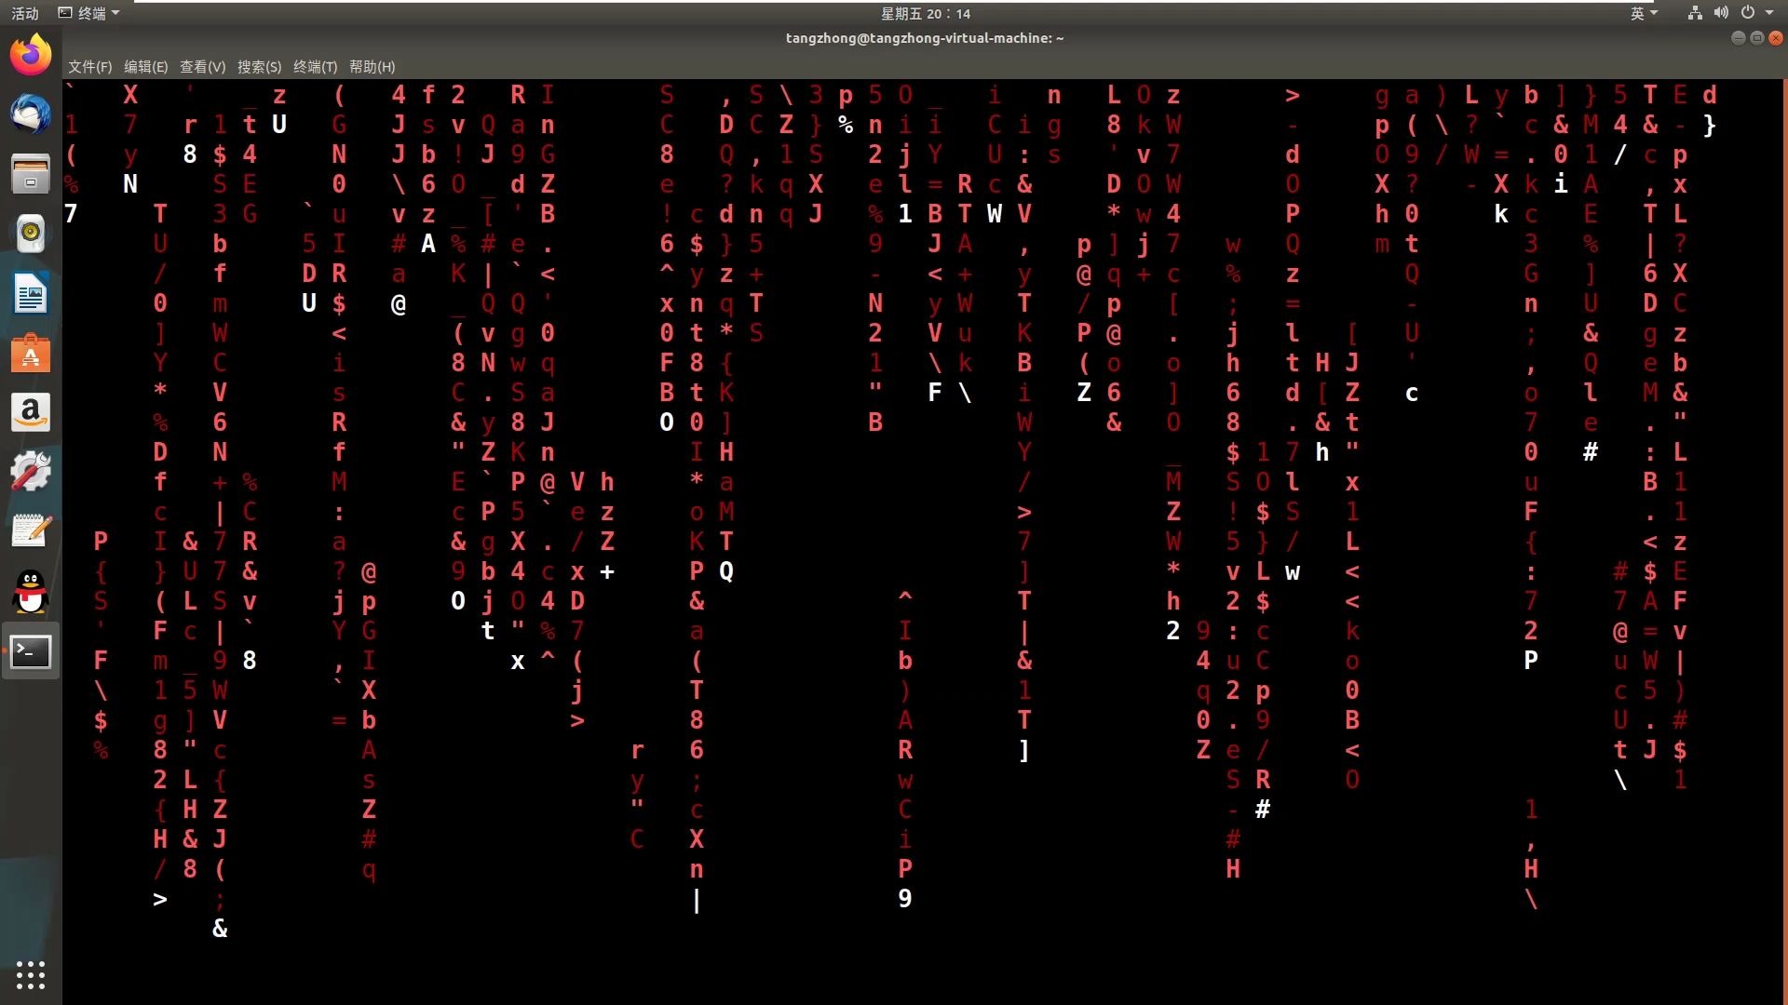Open the QQ penguin app icon
This screenshot has height=1005, width=1788.
click(31, 592)
